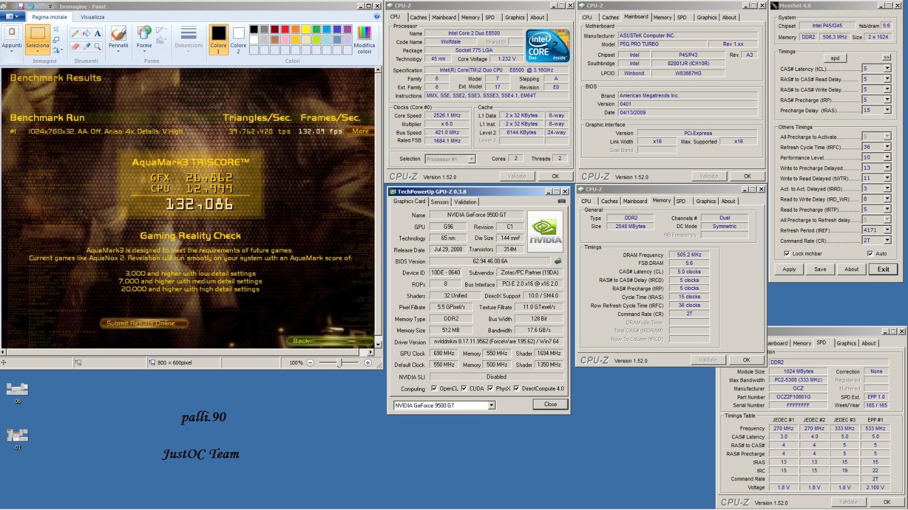
Task: Click the Paint zoom out minus icon
Action: 310,363
